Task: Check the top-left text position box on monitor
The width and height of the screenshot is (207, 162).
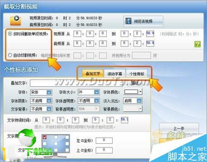Action: (x=45, y=137)
